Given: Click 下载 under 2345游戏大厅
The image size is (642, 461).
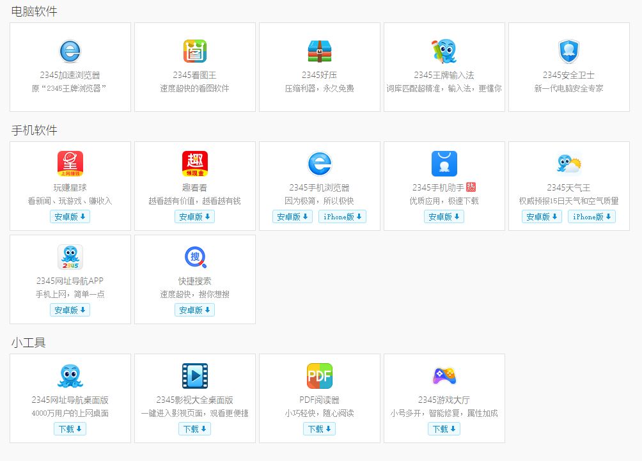Looking at the screenshot, I should [x=444, y=428].
